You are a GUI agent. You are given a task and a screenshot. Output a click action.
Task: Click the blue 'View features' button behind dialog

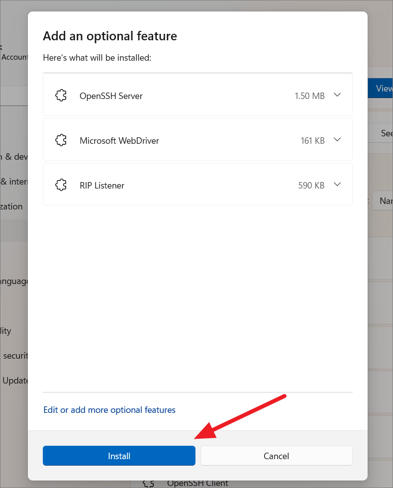[x=383, y=88]
